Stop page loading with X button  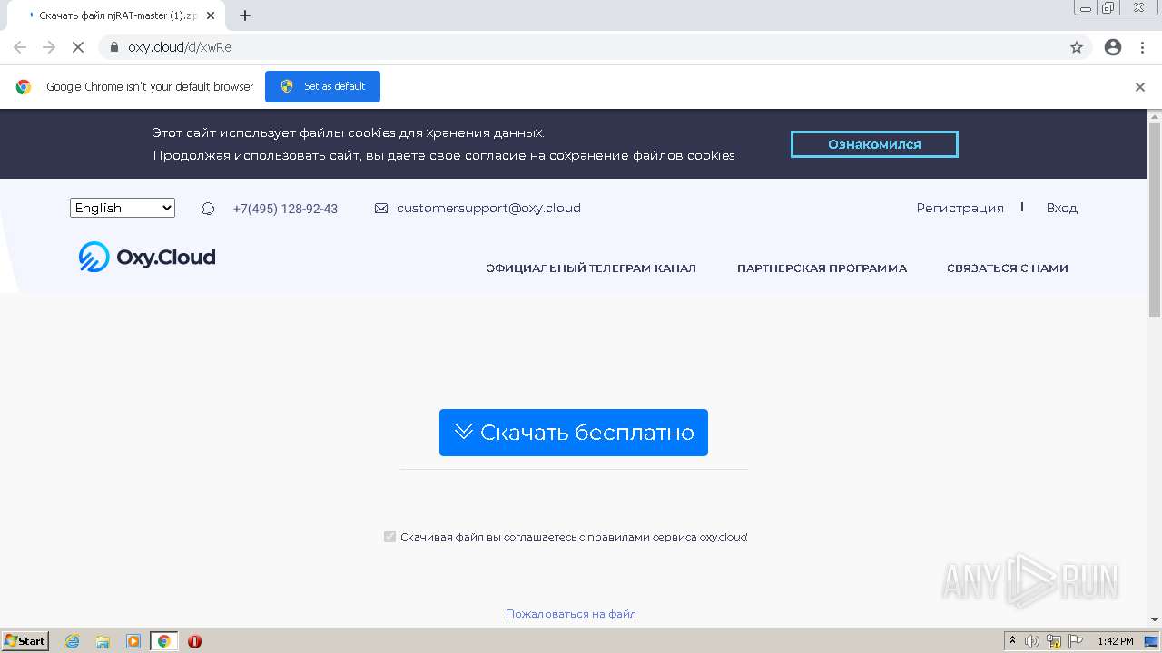coord(78,47)
